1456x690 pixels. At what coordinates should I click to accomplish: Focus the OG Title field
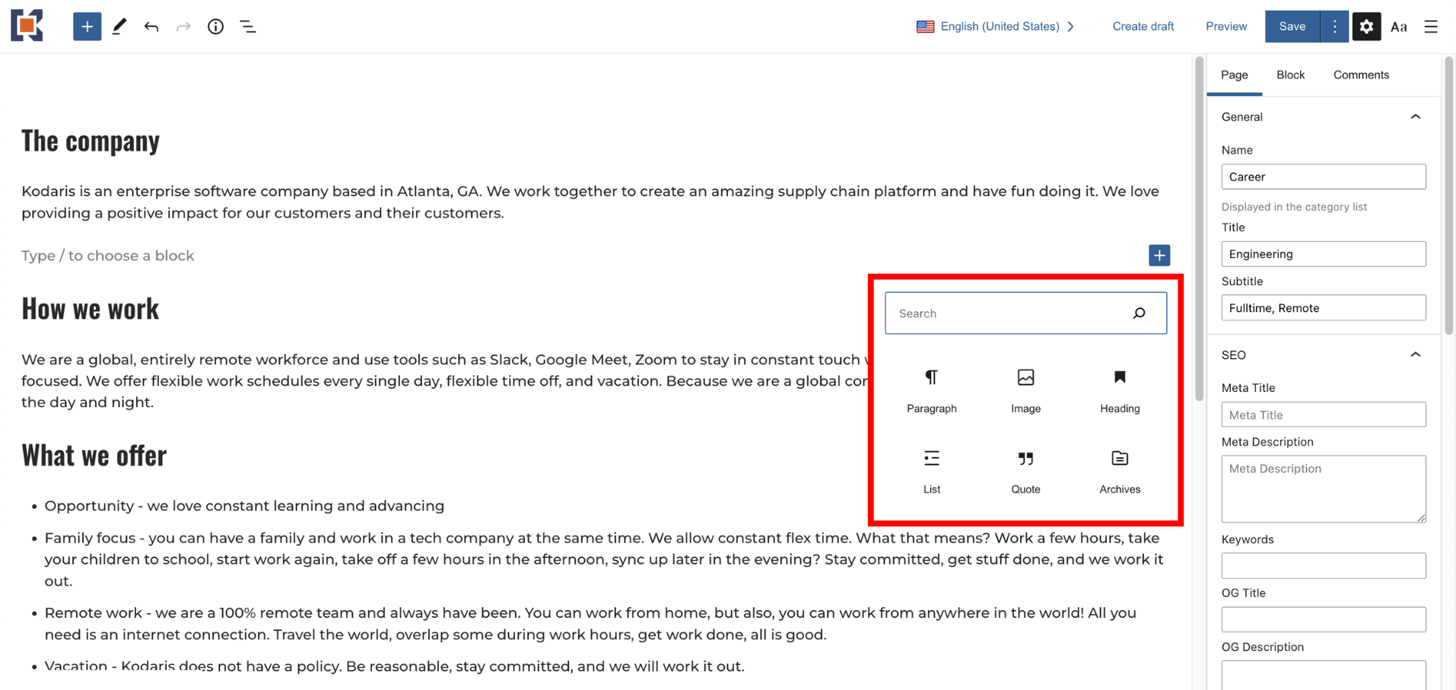click(x=1323, y=619)
